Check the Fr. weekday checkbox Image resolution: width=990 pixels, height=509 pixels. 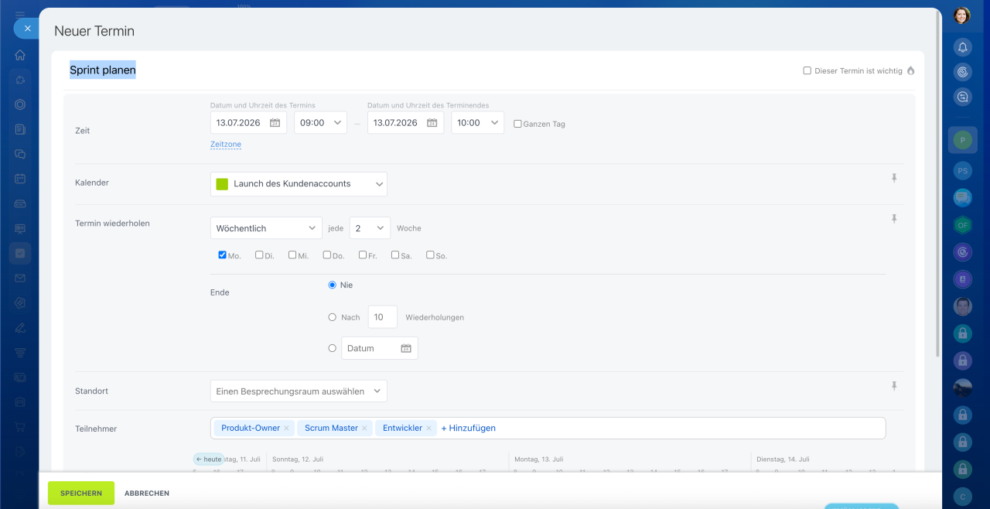point(363,254)
